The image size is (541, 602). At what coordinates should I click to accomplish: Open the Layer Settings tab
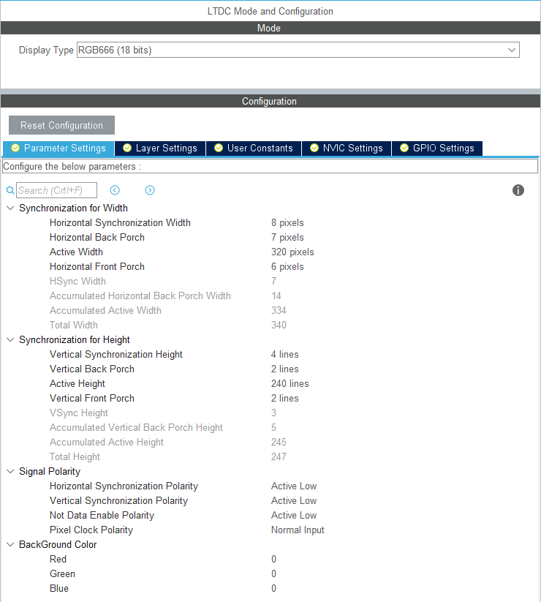pyautogui.click(x=160, y=148)
